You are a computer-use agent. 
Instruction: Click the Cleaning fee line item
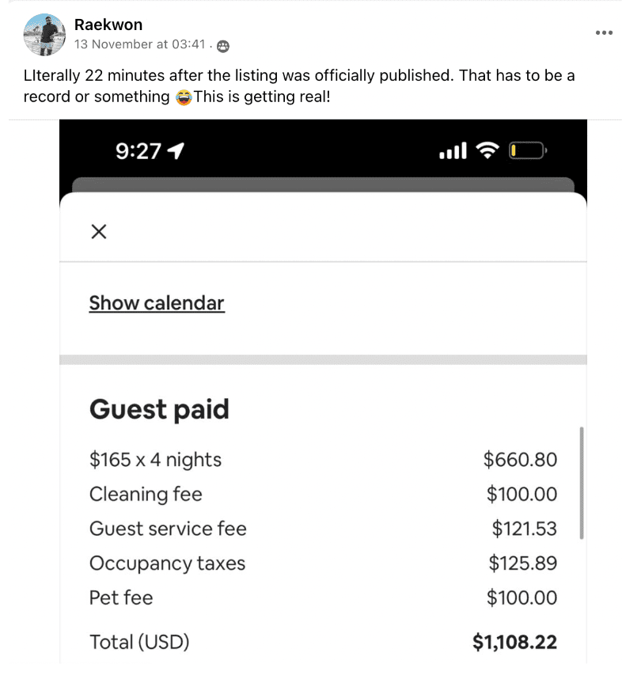click(x=146, y=494)
